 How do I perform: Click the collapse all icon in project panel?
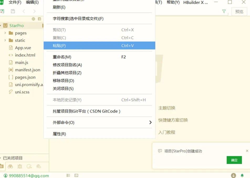coord(40,19)
